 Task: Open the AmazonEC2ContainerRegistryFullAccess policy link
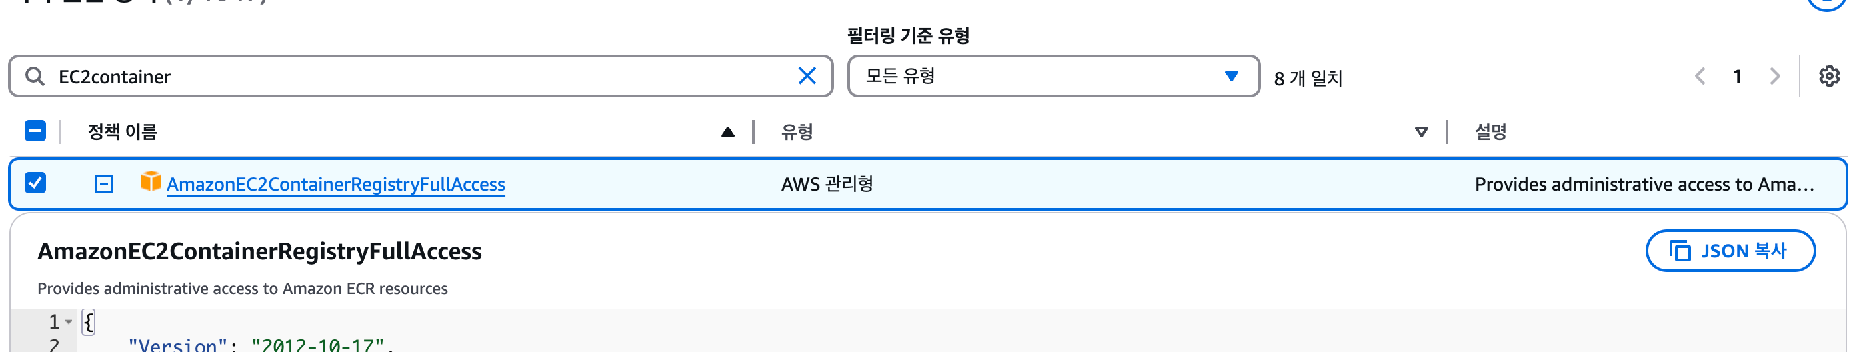335,185
